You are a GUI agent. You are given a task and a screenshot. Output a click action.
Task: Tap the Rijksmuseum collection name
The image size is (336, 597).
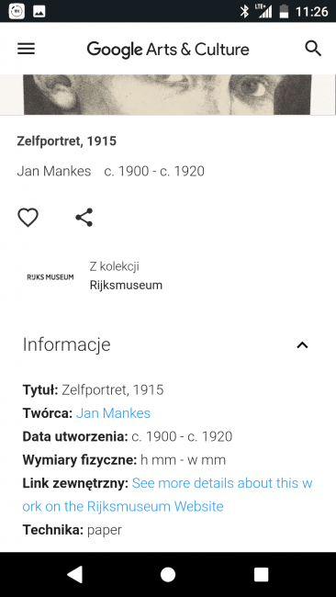point(126,285)
